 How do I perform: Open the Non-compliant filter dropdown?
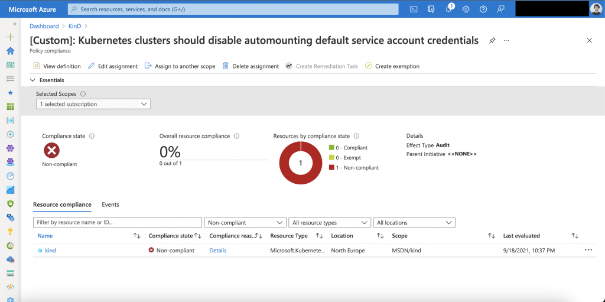coord(245,223)
